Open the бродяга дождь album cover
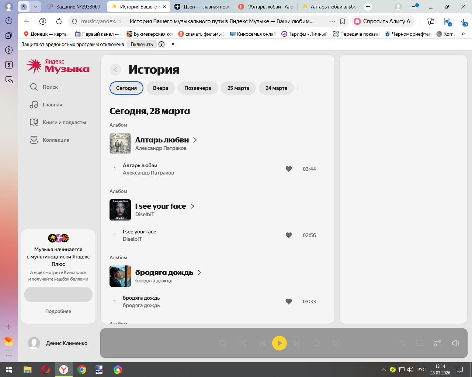Image resolution: width=472 pixels, height=377 pixels. [x=120, y=276]
